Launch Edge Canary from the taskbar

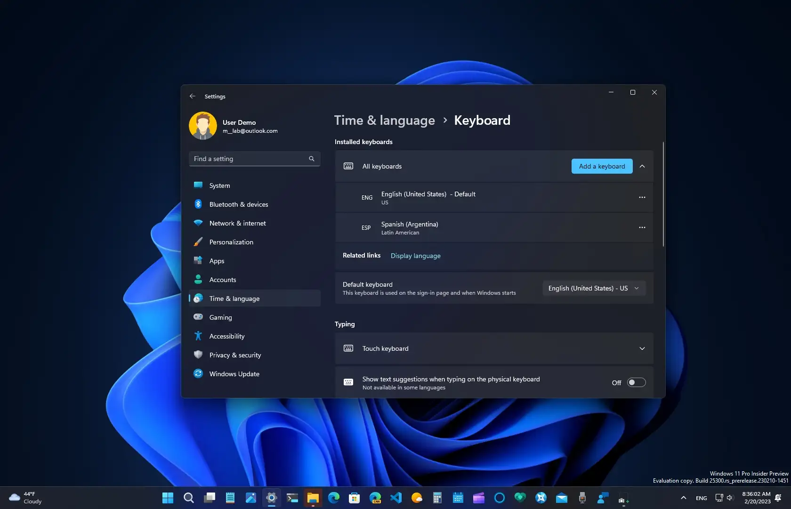[375, 498]
